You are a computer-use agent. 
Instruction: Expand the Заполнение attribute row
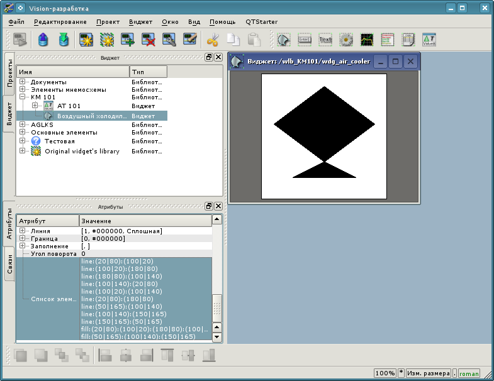pos(23,246)
